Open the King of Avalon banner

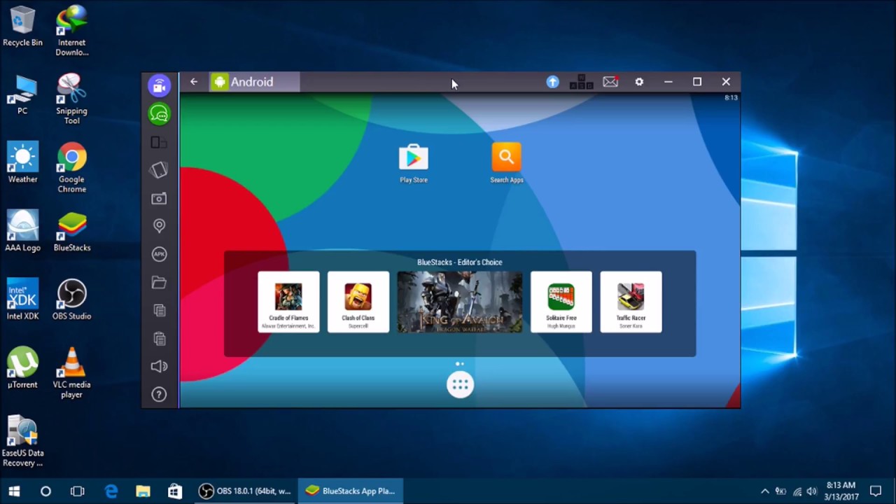pos(459,302)
